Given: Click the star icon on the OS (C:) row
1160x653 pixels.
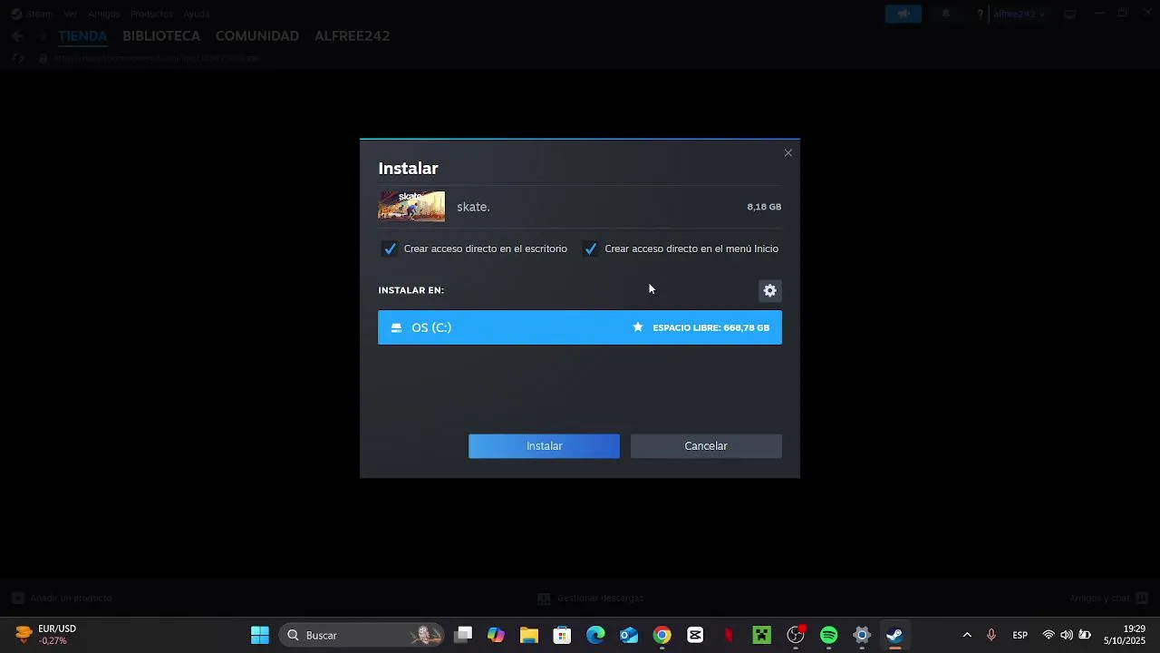Looking at the screenshot, I should [x=638, y=327].
